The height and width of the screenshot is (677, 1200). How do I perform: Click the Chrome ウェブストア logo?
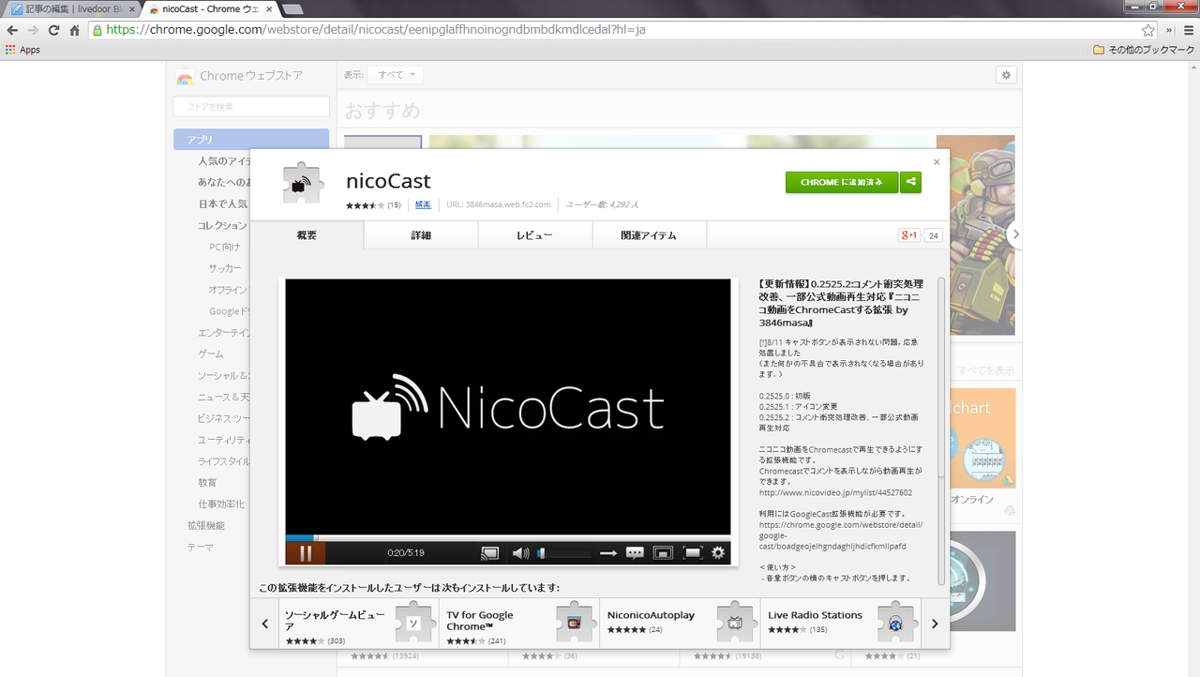pos(239,76)
